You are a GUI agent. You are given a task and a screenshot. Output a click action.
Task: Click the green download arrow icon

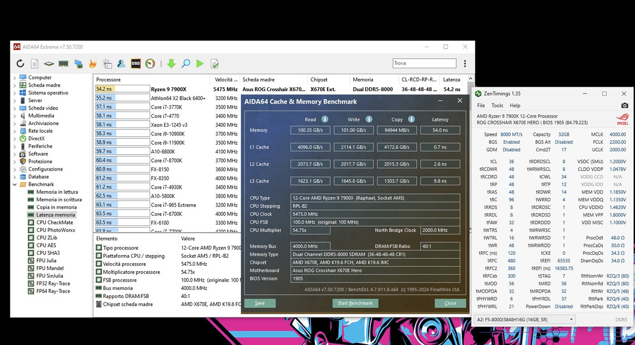point(171,63)
